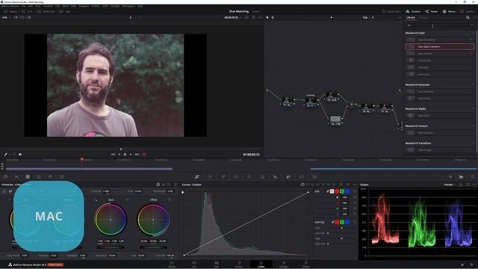The width and height of the screenshot is (478, 269).
Task: Open the viewer zoom percentage dropdown
Action: point(6,17)
